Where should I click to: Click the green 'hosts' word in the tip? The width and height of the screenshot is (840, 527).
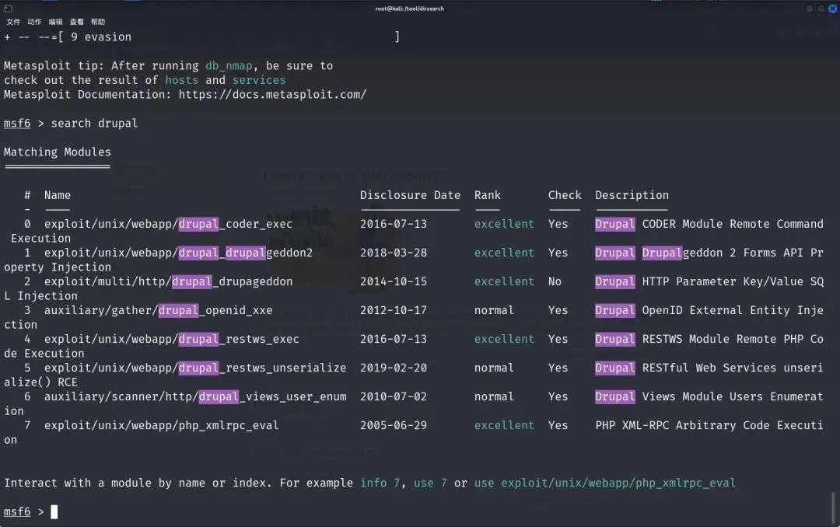click(181, 80)
